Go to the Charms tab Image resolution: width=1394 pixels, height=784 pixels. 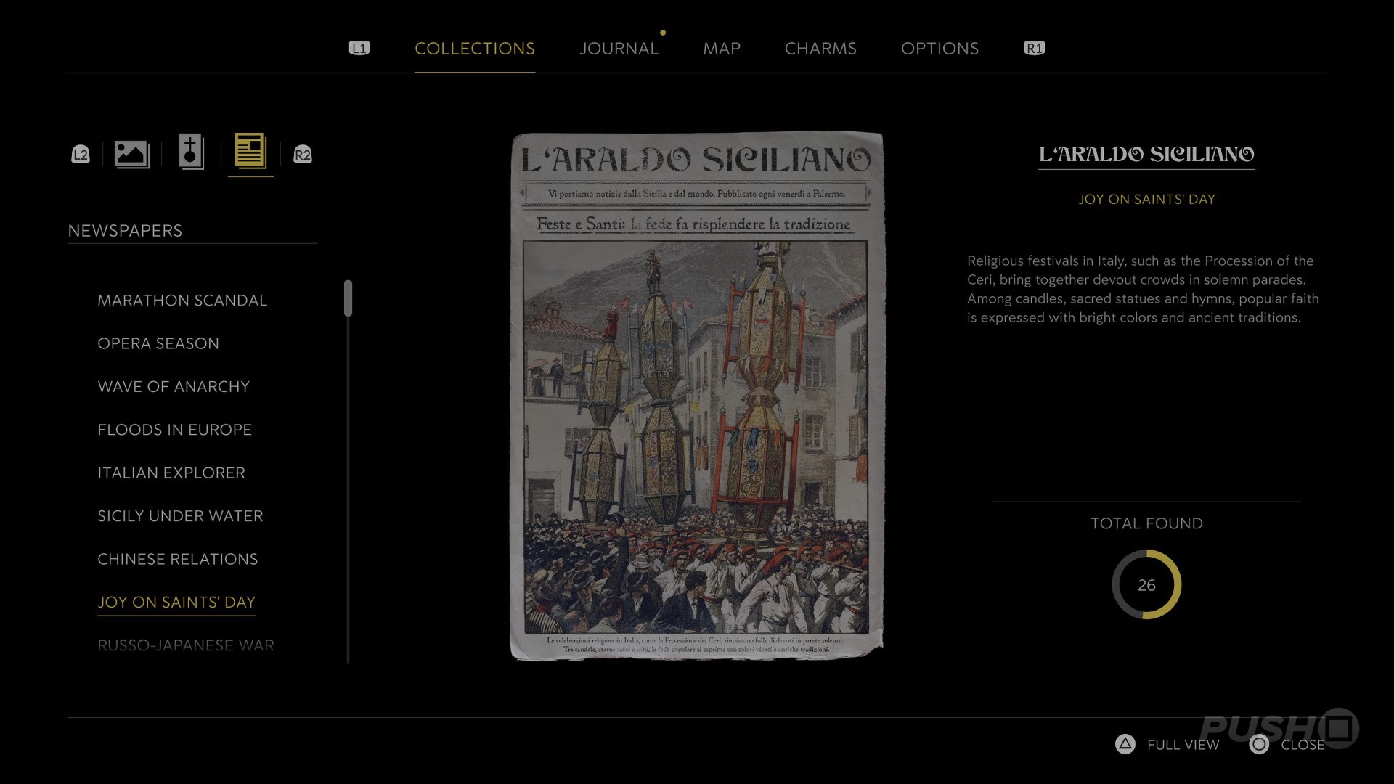click(820, 49)
